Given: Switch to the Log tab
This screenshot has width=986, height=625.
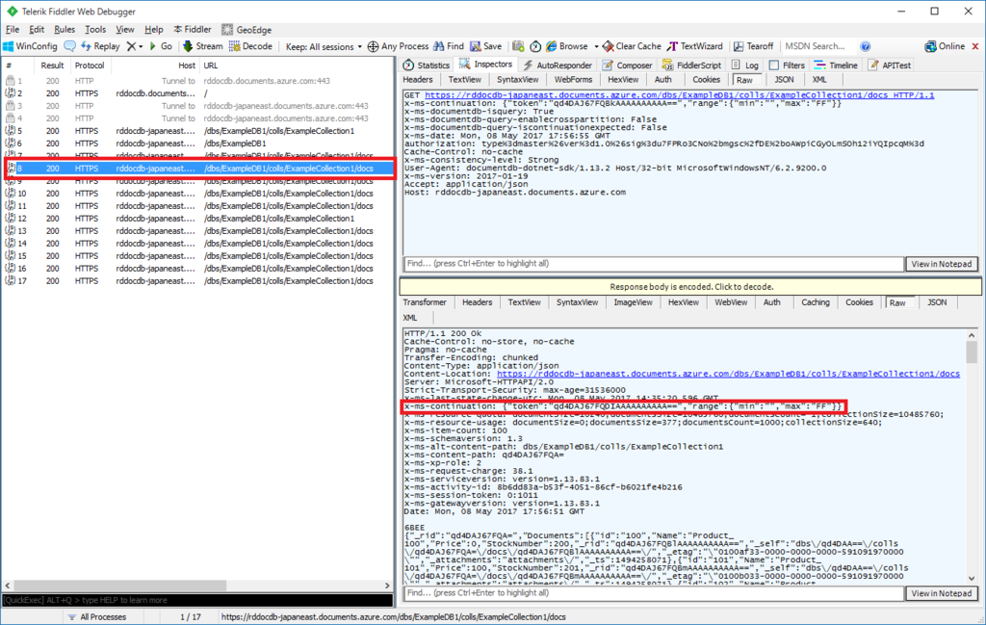Looking at the screenshot, I should [744, 65].
